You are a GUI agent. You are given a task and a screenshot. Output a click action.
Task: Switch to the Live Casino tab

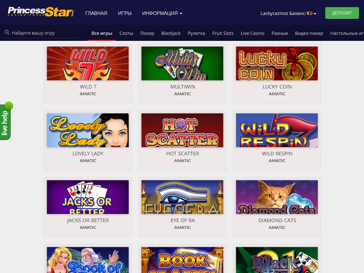(x=252, y=33)
